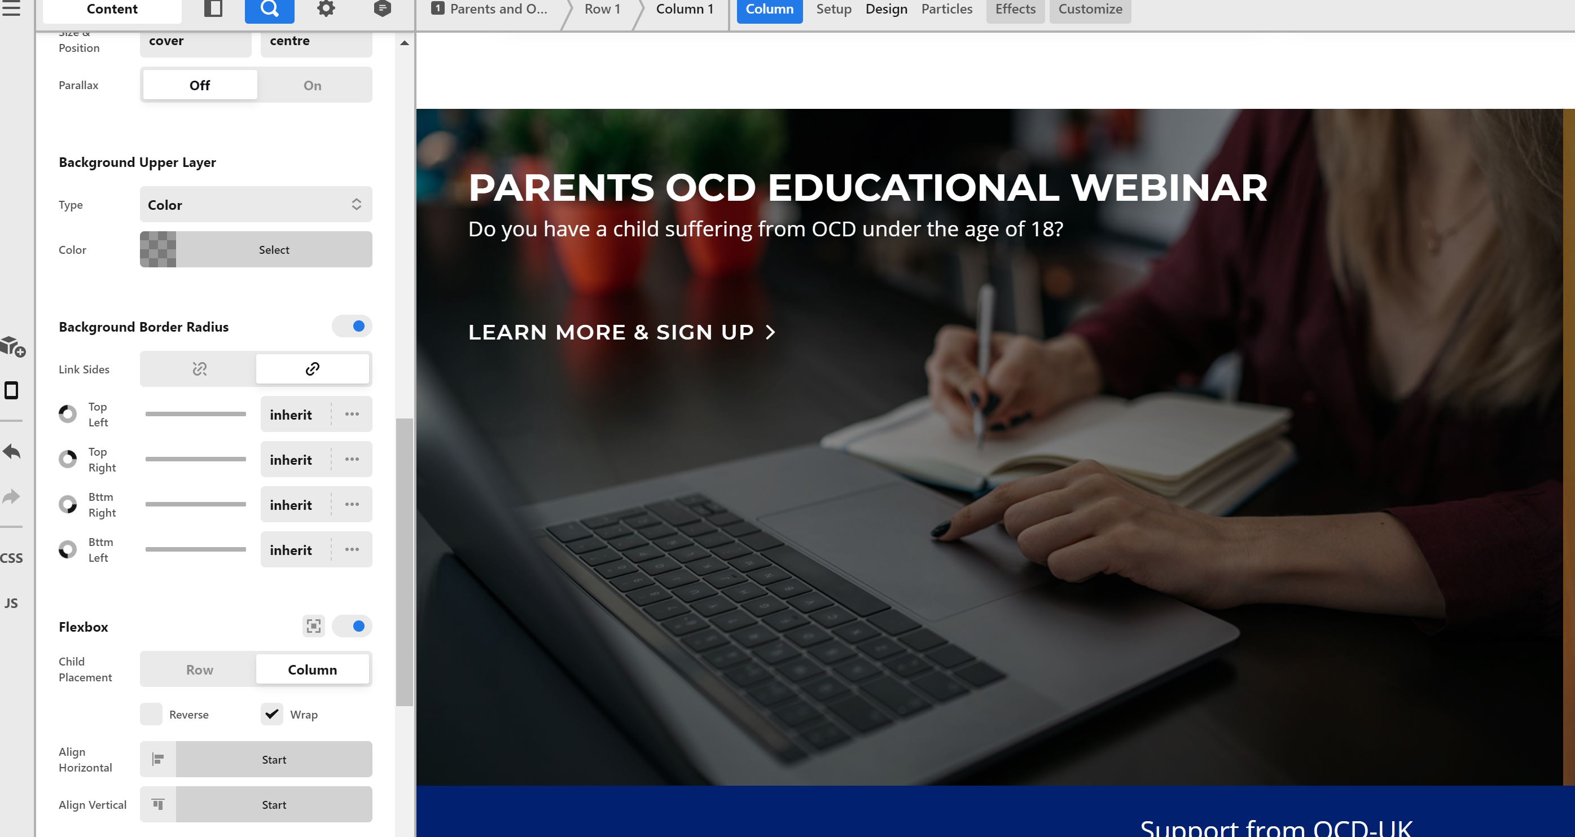
Task: Check the Reverse checkbox
Action: click(151, 714)
